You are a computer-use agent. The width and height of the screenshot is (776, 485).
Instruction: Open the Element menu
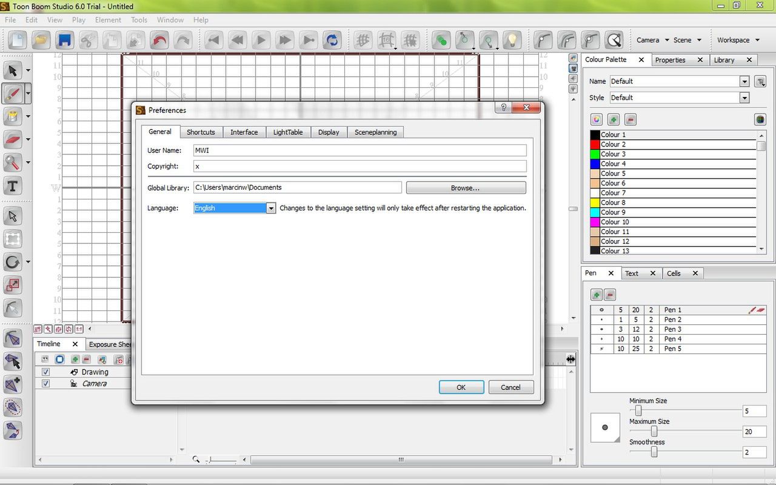coord(108,20)
